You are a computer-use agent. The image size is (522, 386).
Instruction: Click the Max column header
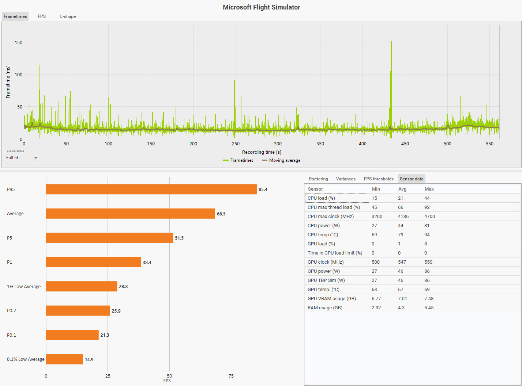pyautogui.click(x=429, y=189)
